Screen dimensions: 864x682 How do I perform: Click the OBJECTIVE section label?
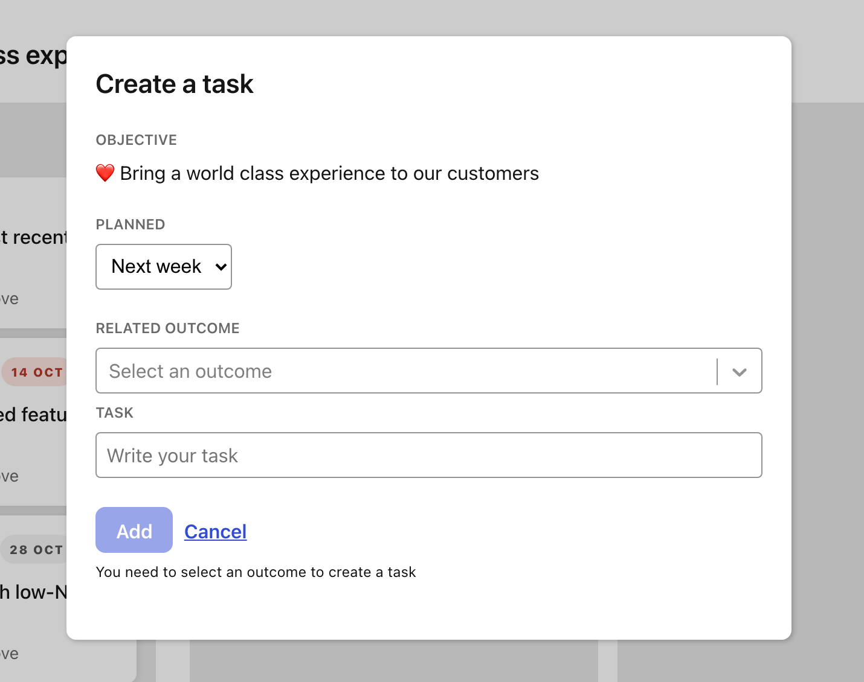tap(137, 140)
